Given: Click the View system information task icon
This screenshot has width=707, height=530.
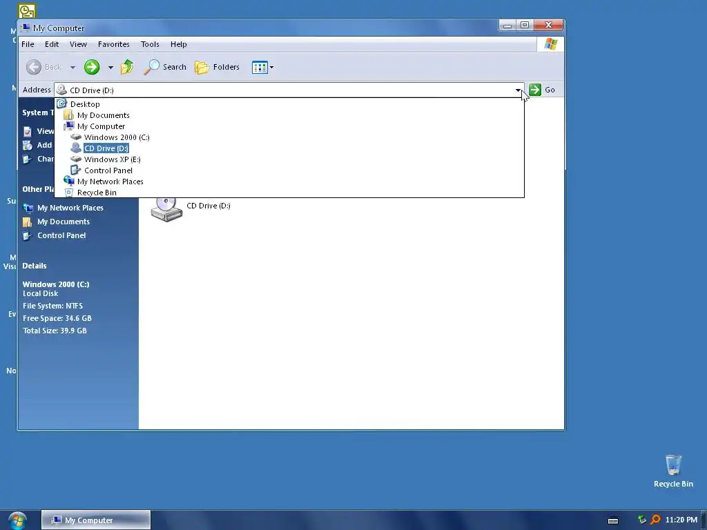Looking at the screenshot, I should point(28,131).
